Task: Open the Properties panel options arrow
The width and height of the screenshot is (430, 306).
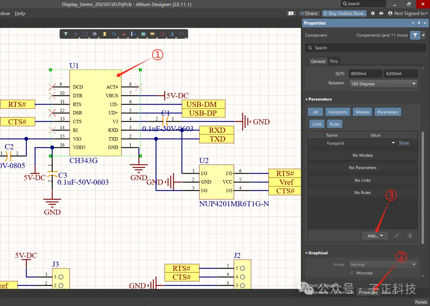Action: click(x=413, y=23)
